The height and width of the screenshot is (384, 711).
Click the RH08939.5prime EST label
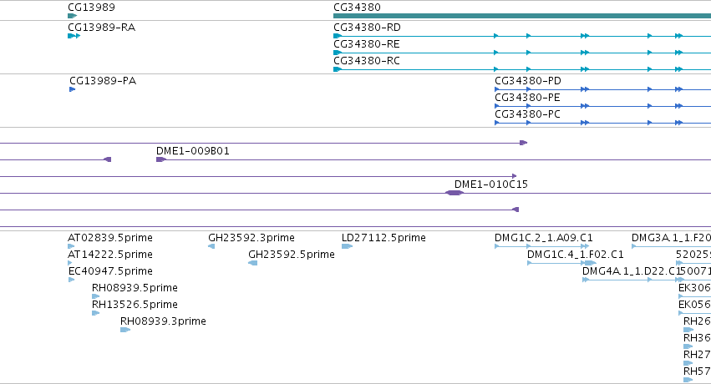click(135, 288)
